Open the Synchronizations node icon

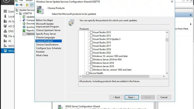pyautogui.click(x=24, y=27)
